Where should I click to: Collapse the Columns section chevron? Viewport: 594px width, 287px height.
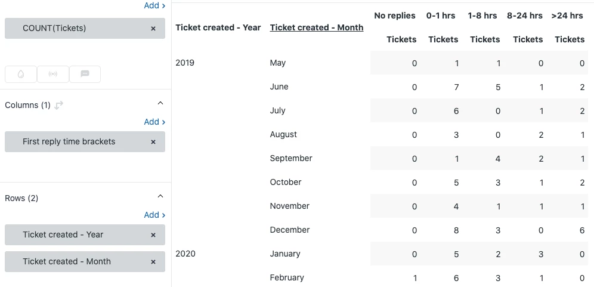[160, 103]
